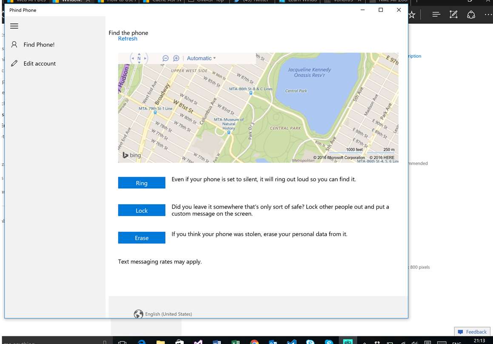Zoom in the map with plus icon
This screenshot has height=344, width=493.
pyautogui.click(x=176, y=58)
